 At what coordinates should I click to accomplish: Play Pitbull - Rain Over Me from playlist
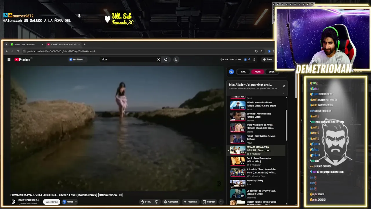coord(257,139)
